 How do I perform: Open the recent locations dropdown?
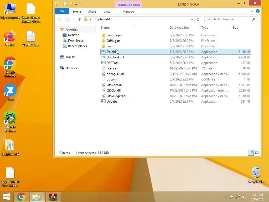(x=74, y=19)
